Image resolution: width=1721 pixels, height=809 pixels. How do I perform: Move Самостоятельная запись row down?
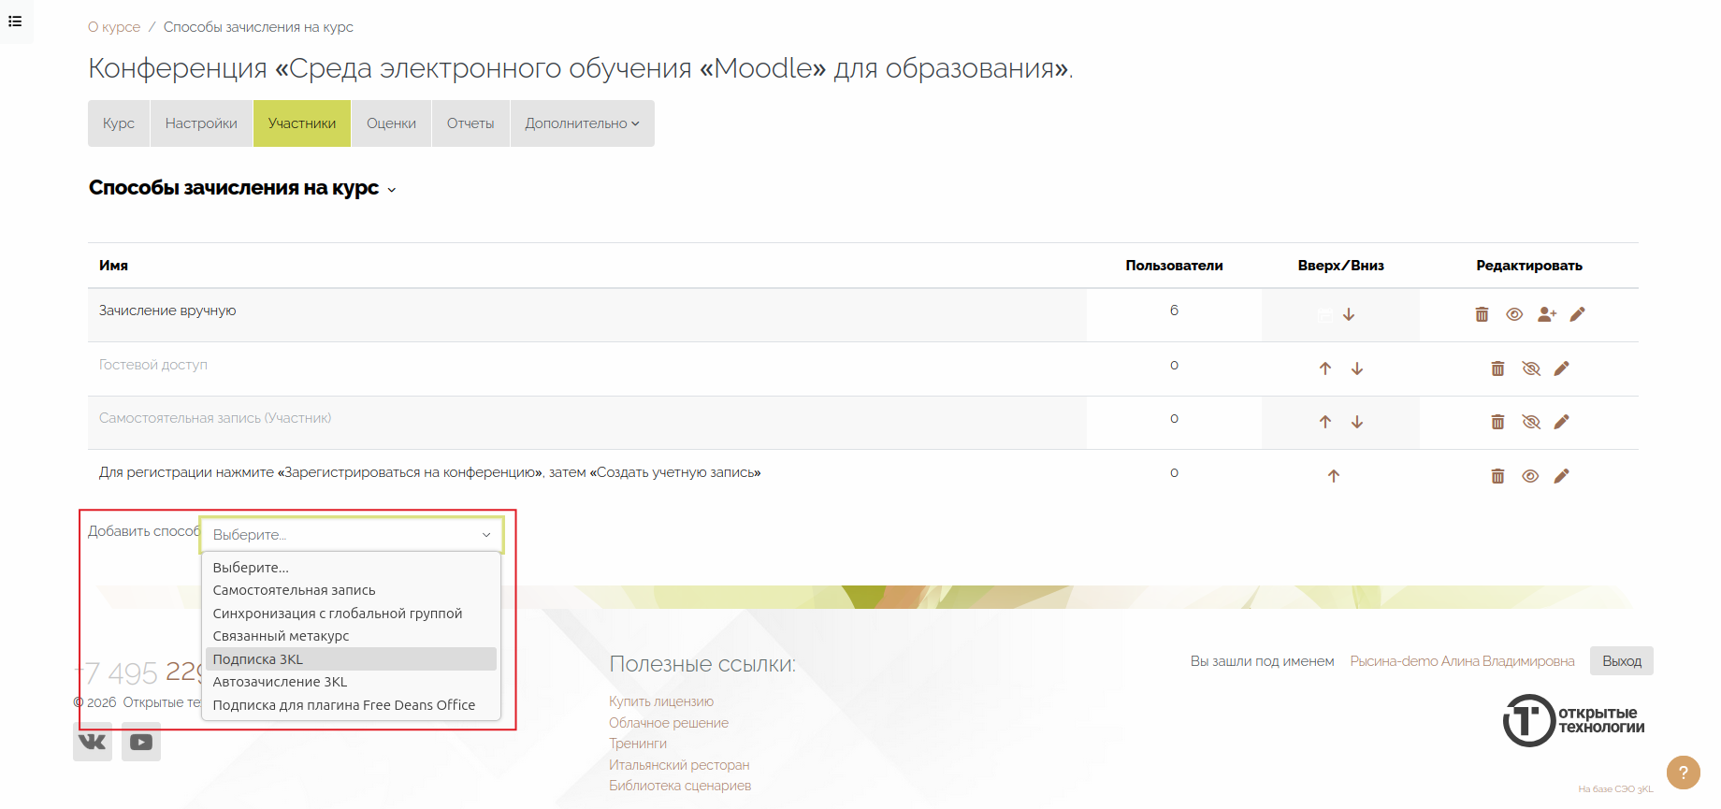click(x=1357, y=422)
